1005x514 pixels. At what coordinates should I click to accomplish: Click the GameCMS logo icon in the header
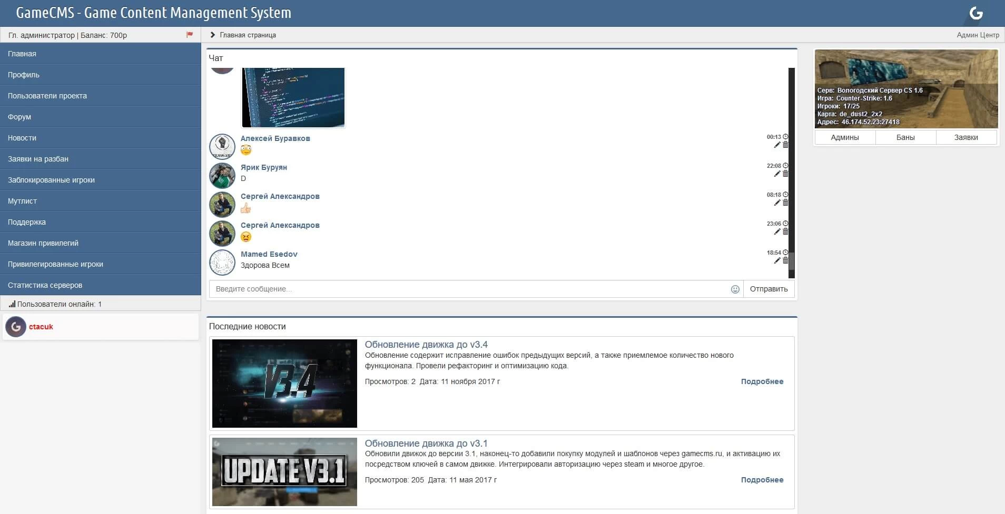[x=976, y=13]
